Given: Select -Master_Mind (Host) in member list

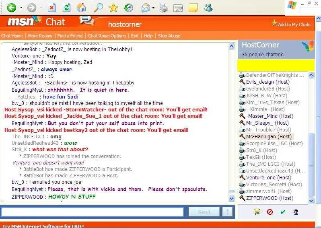Looking at the screenshot, I should coord(270,116).
